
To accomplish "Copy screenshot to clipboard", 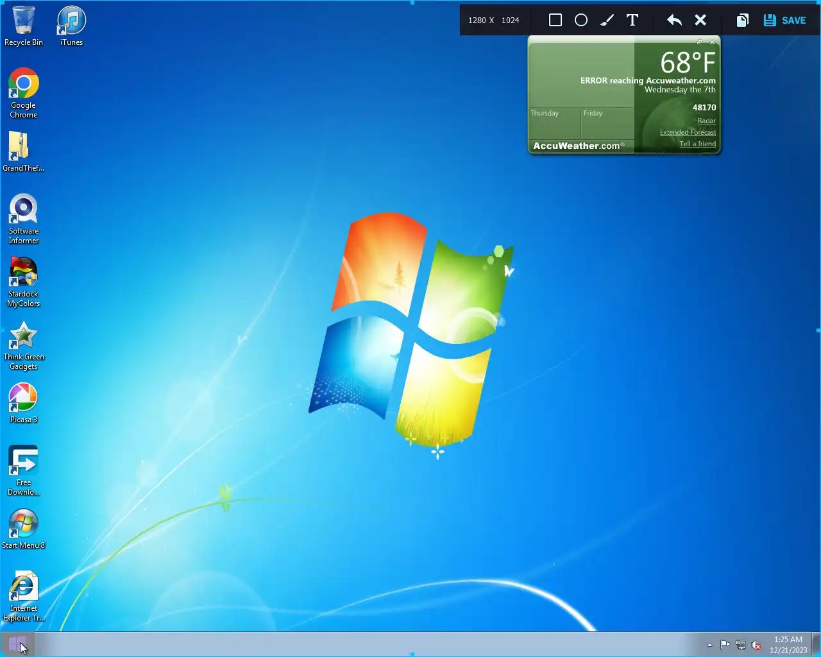I will 742,21.
